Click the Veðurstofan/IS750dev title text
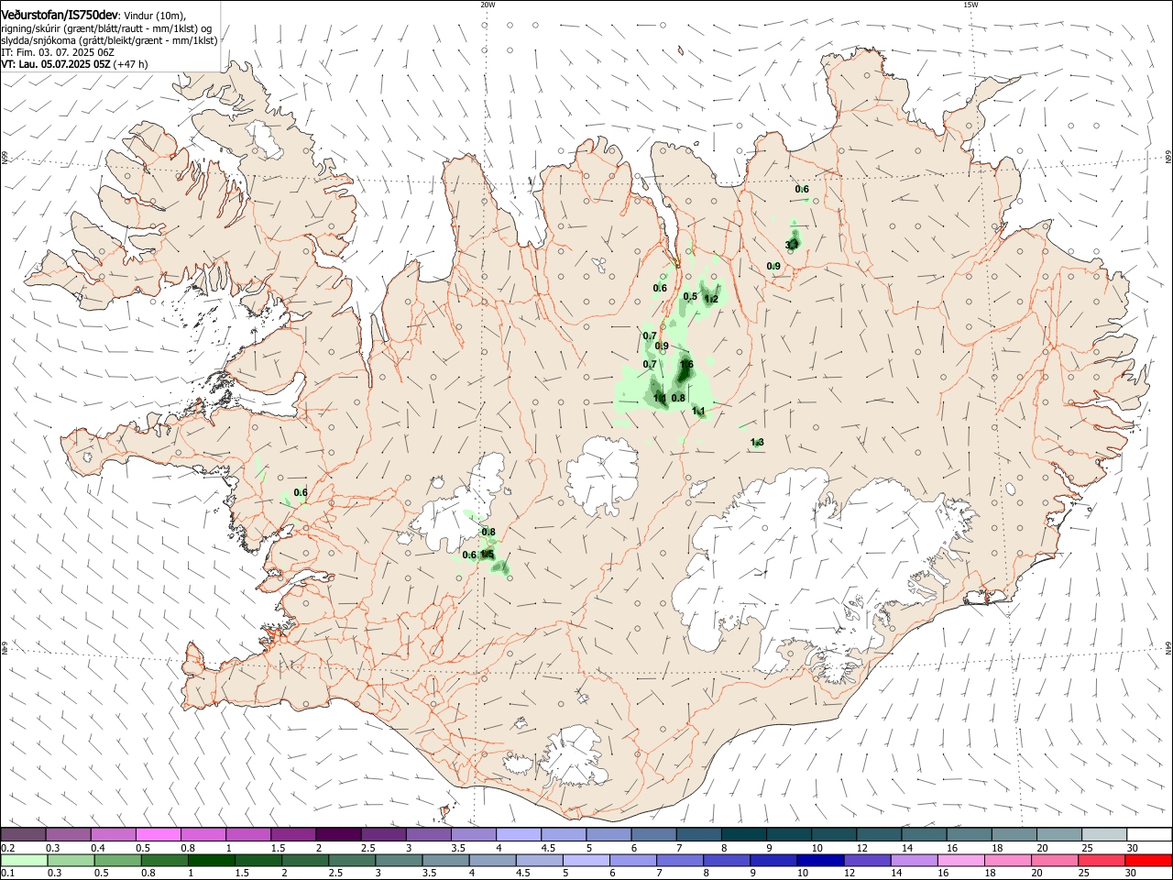Screen dimensions: 1173x880 click(60, 16)
